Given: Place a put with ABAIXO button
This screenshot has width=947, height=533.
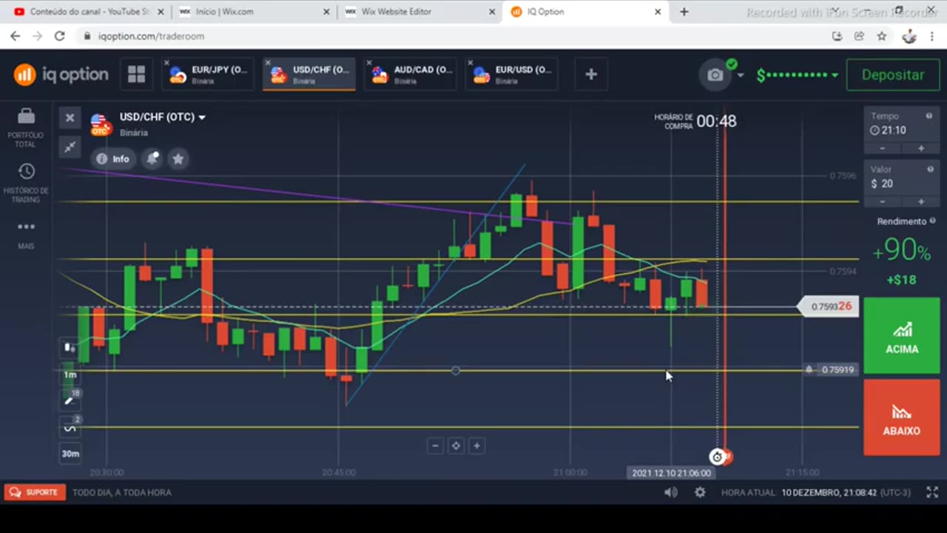Looking at the screenshot, I should (x=901, y=418).
